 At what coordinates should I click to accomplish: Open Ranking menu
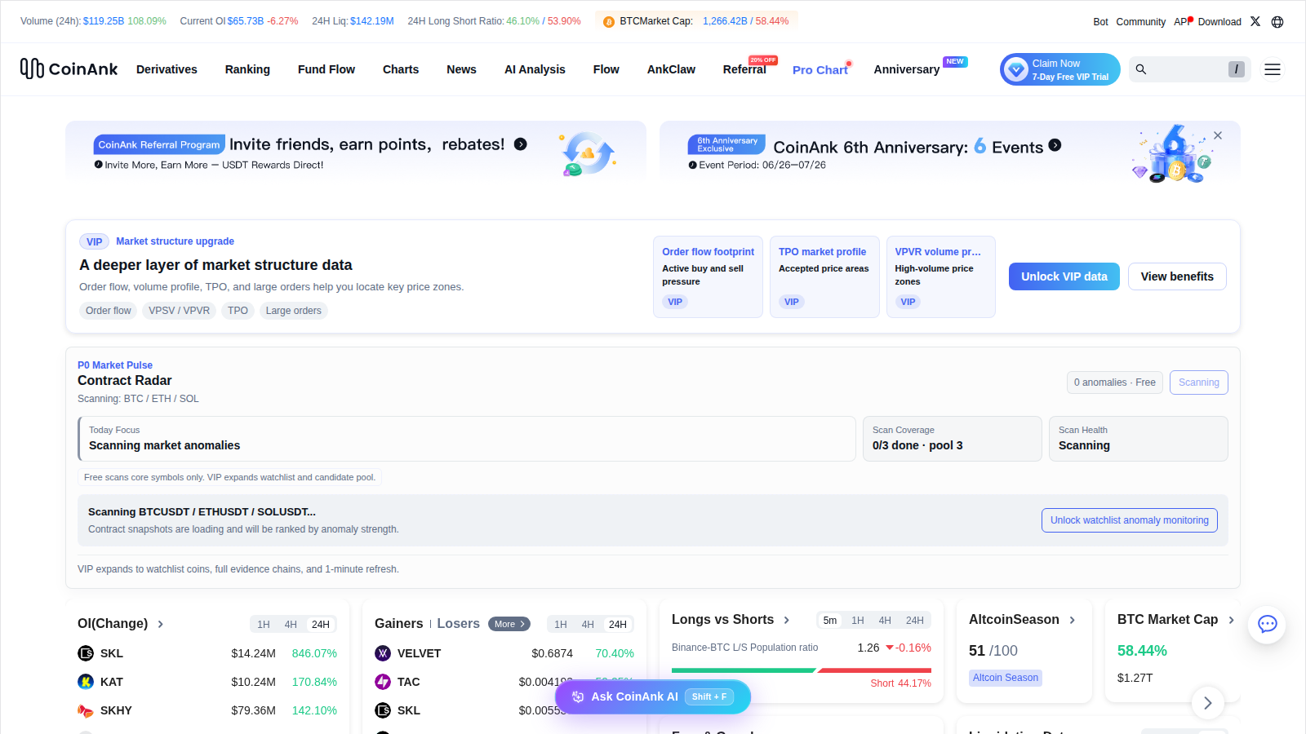point(247,69)
